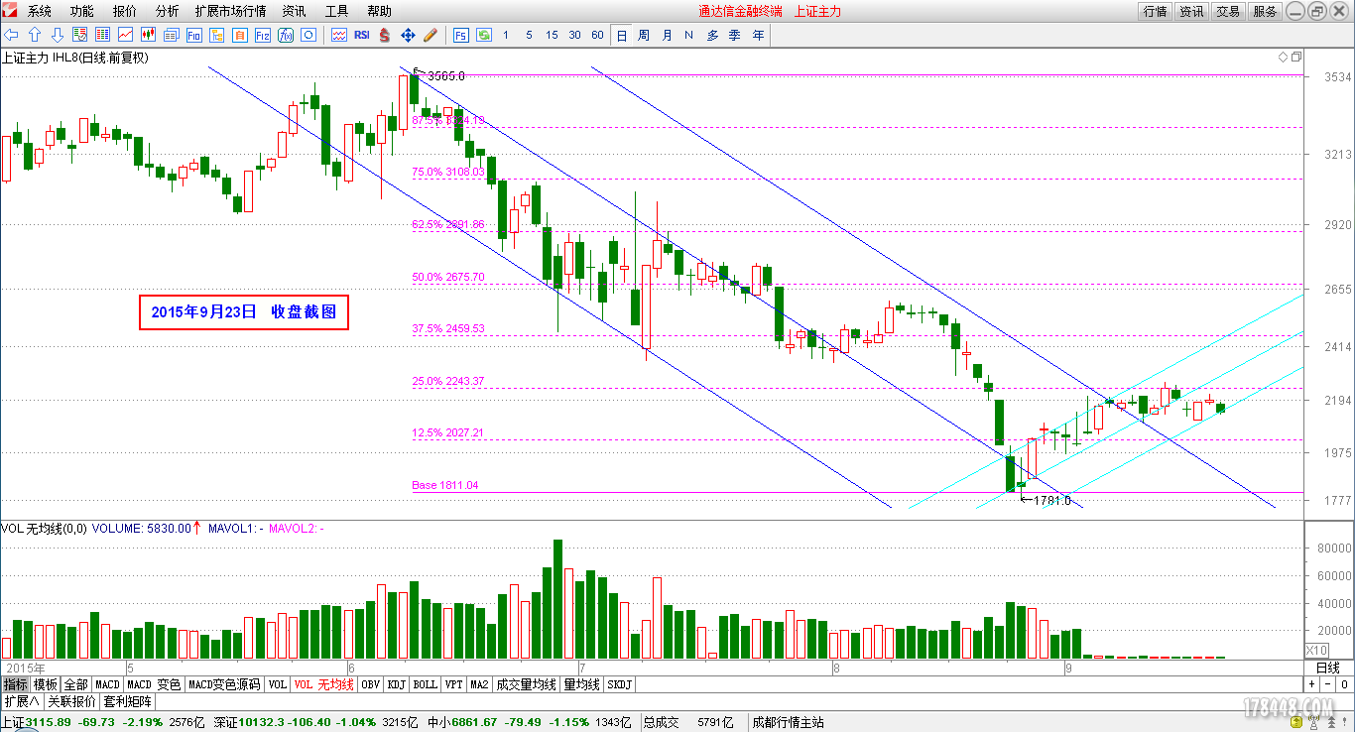Open the 关联报价 tab
Screen dimensions: 1355x732
[x=71, y=701]
